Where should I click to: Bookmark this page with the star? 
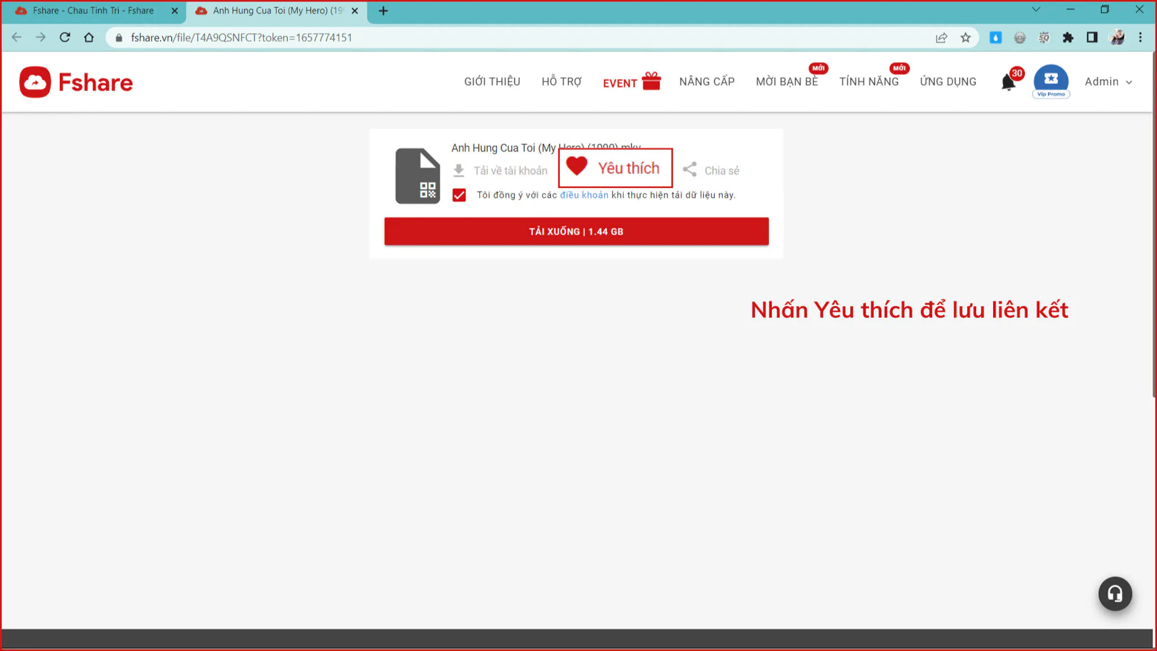pyautogui.click(x=965, y=37)
